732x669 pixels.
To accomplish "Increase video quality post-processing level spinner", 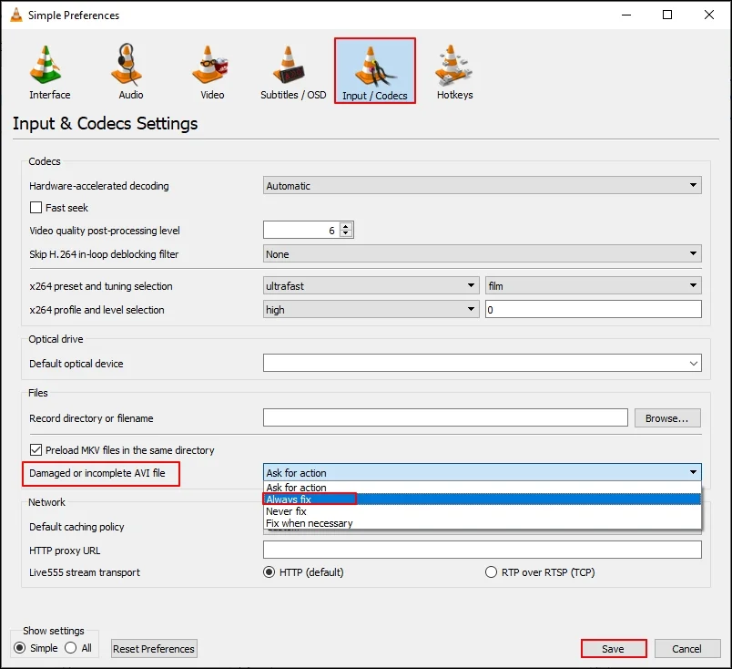I will (346, 226).
